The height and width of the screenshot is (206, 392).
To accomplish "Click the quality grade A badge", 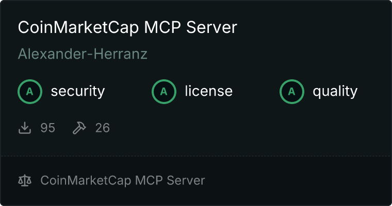I will tap(292, 92).
